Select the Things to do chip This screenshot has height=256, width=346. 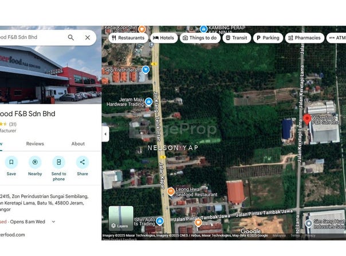[200, 38]
